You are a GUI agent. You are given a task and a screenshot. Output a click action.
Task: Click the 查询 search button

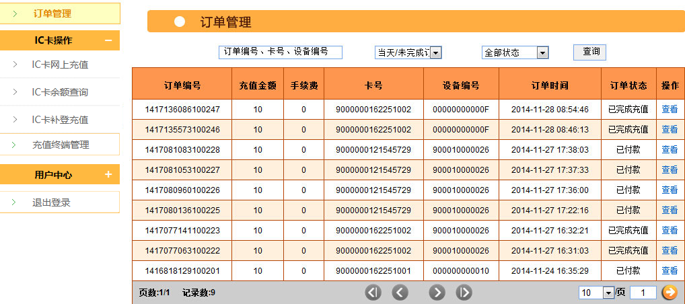tap(591, 52)
